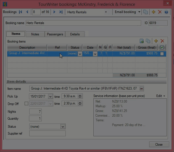Open the Hertz Rentals booking dropdown
The image size is (174, 152).
click(x=106, y=12)
